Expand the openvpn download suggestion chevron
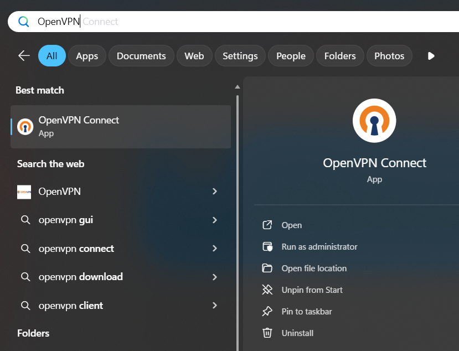Image resolution: width=459 pixels, height=351 pixels. coord(215,277)
